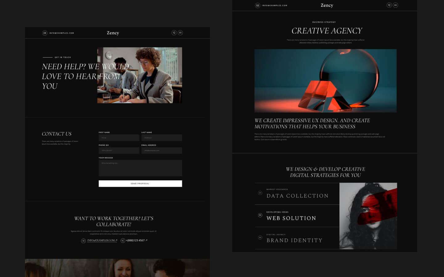The width and height of the screenshot is (444, 277).
Task: Open the BRAND IDENTITY service item
Action: pyautogui.click(x=294, y=240)
